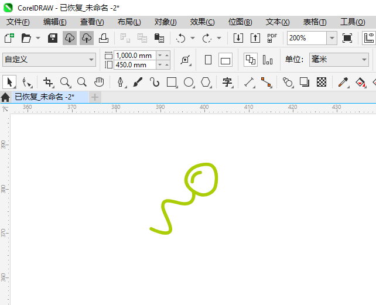This screenshot has height=305, width=376.
Task: Click the Undo arrow icon
Action: (180, 38)
